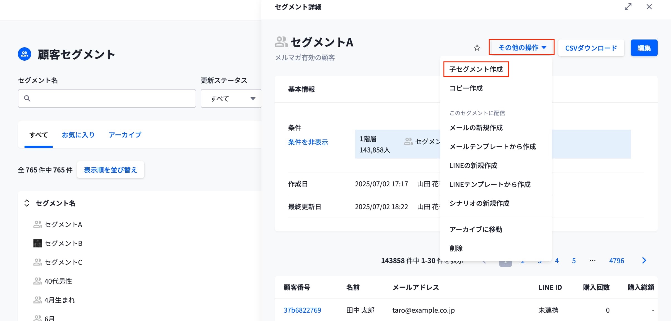Click the セグメントB thumbnail icon in list
671x321 pixels.
tap(38, 243)
